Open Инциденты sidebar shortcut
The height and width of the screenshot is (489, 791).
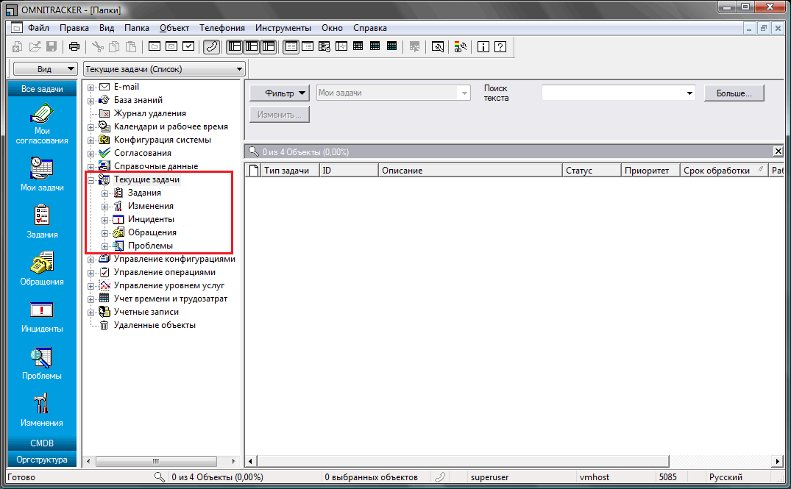(42, 316)
